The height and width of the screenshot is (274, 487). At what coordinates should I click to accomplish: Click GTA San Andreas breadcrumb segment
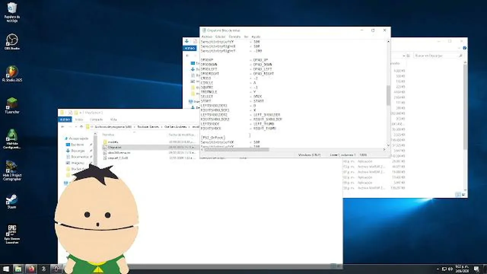coord(176,127)
